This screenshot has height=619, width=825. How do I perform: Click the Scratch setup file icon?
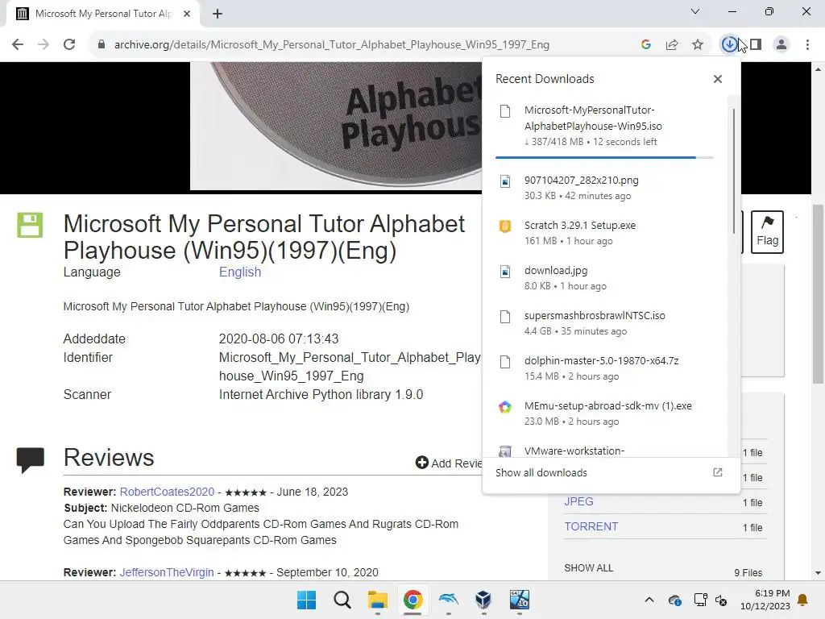coord(505,226)
